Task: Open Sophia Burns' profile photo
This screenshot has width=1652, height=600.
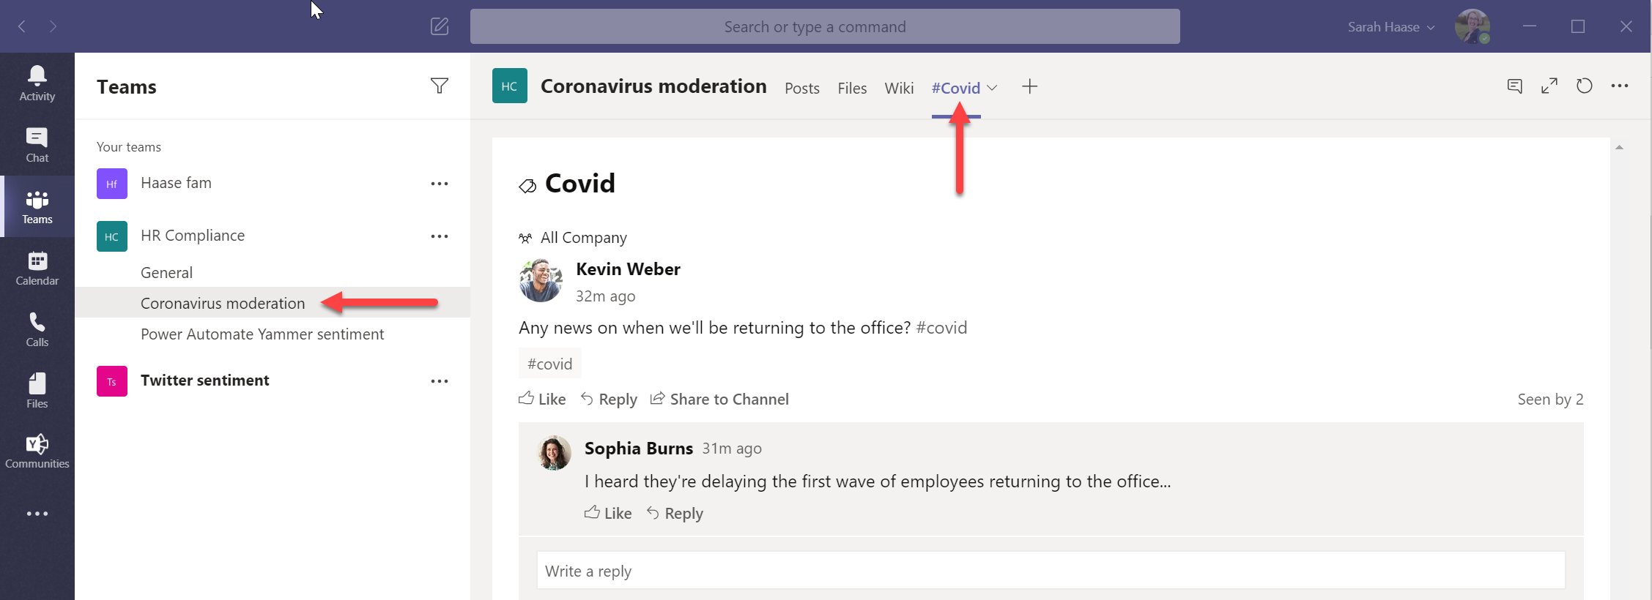Action: click(x=555, y=453)
